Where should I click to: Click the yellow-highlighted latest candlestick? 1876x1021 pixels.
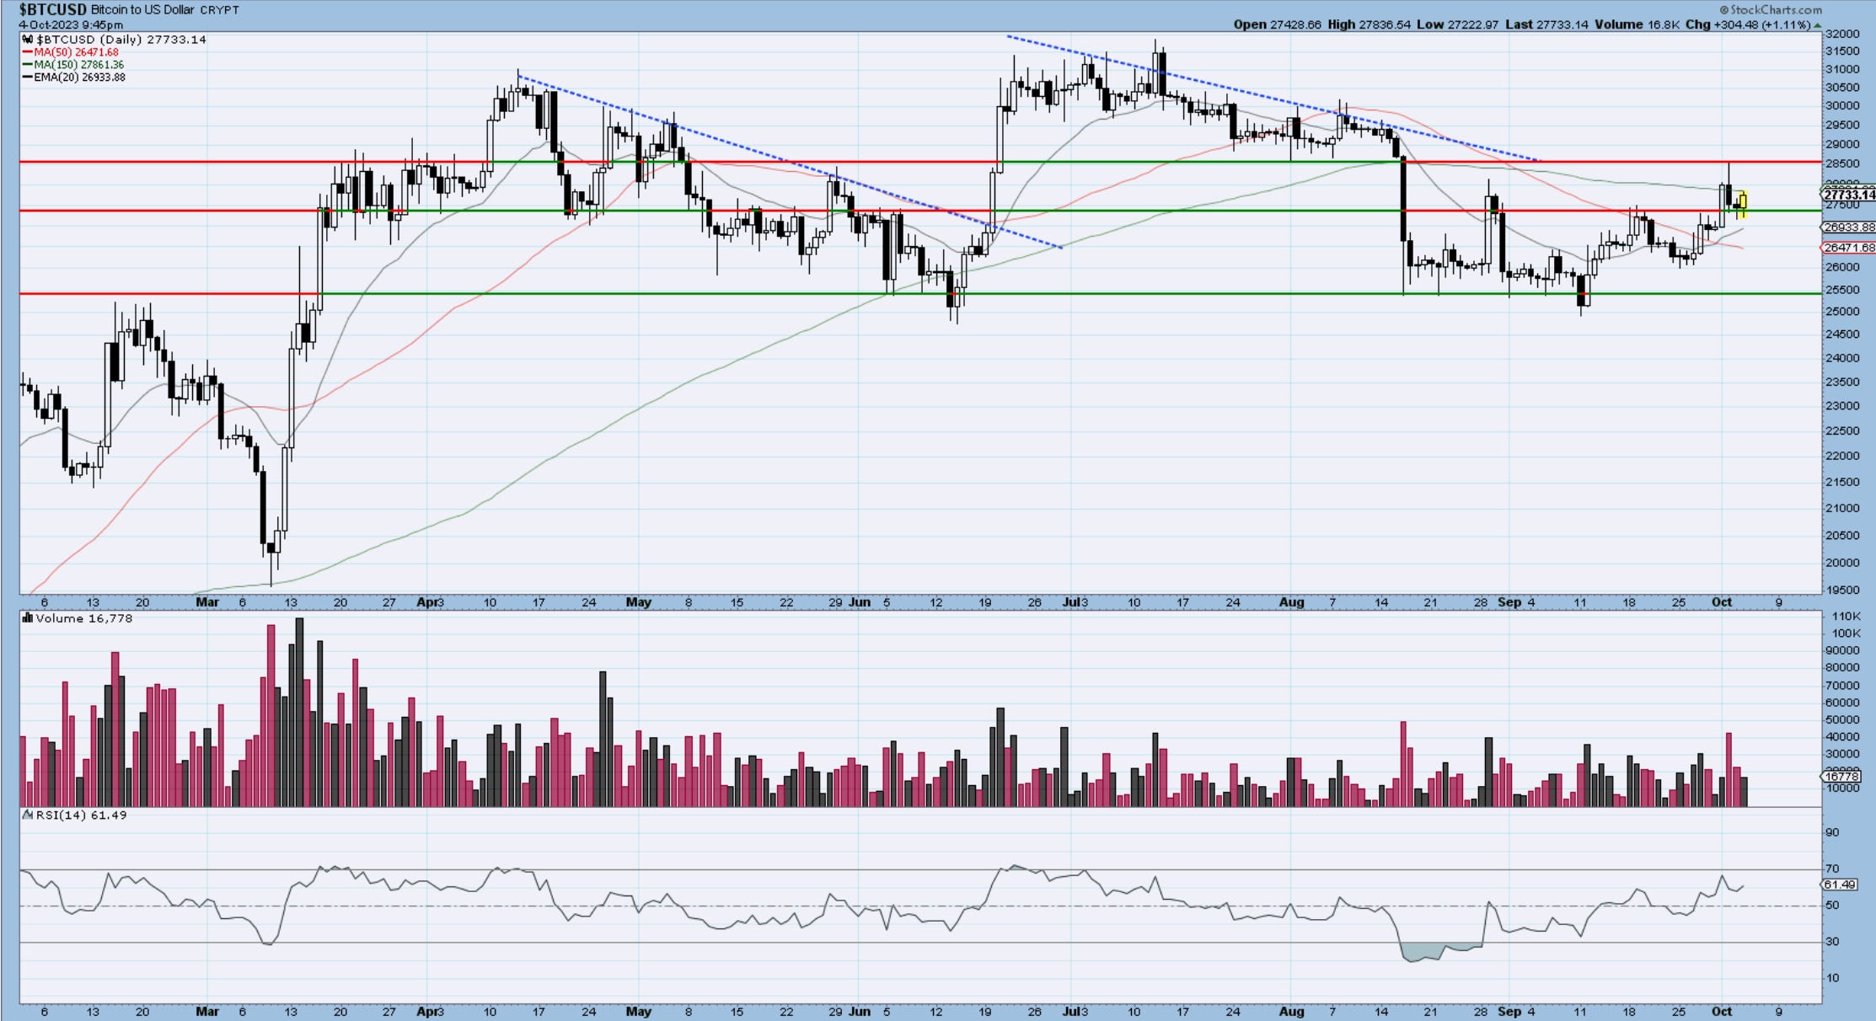[x=1742, y=203]
